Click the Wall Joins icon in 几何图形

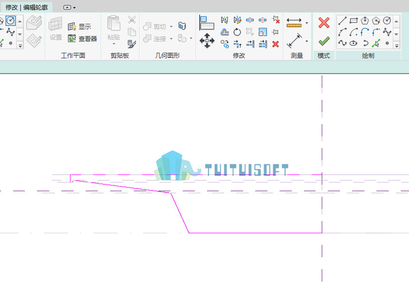click(x=182, y=26)
